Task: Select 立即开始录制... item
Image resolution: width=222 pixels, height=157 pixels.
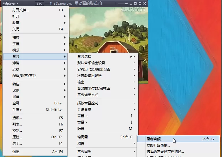Action: coord(178,145)
